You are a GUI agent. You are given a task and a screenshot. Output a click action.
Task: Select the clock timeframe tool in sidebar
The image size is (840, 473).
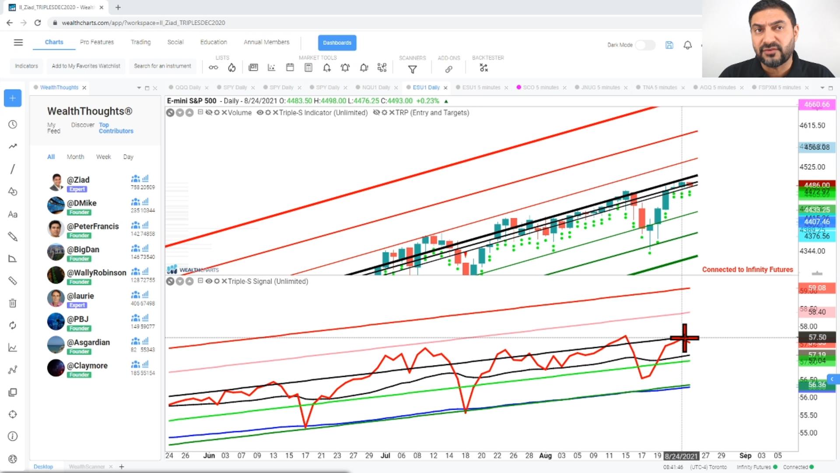click(13, 125)
